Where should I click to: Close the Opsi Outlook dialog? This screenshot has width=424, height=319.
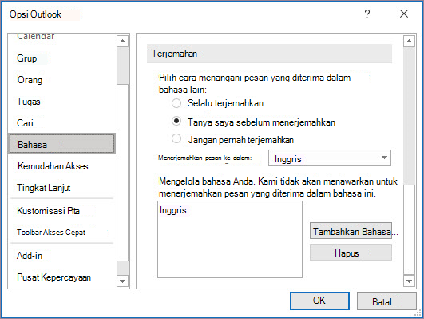click(404, 14)
